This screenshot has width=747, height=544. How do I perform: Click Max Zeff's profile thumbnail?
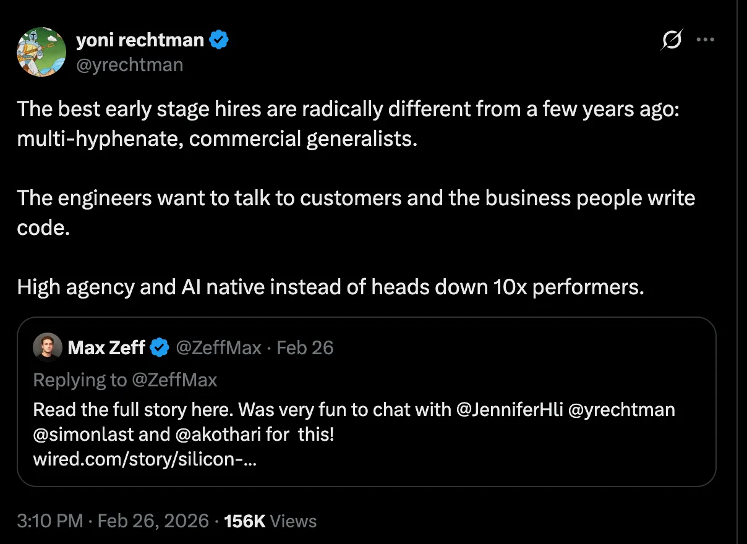(47, 347)
